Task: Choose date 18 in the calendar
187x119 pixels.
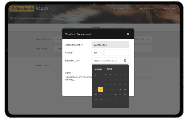Action: coord(120,90)
